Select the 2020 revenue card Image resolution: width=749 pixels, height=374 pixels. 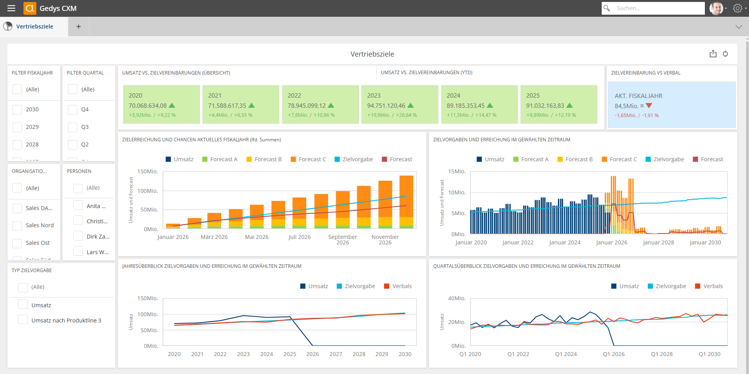click(x=161, y=104)
